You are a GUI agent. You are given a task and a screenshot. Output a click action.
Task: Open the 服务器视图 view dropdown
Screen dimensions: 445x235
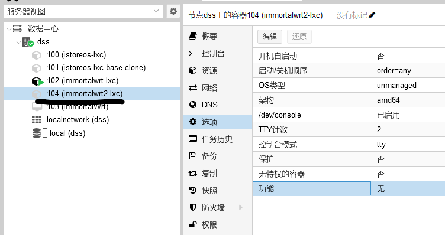pyautogui.click(x=83, y=12)
